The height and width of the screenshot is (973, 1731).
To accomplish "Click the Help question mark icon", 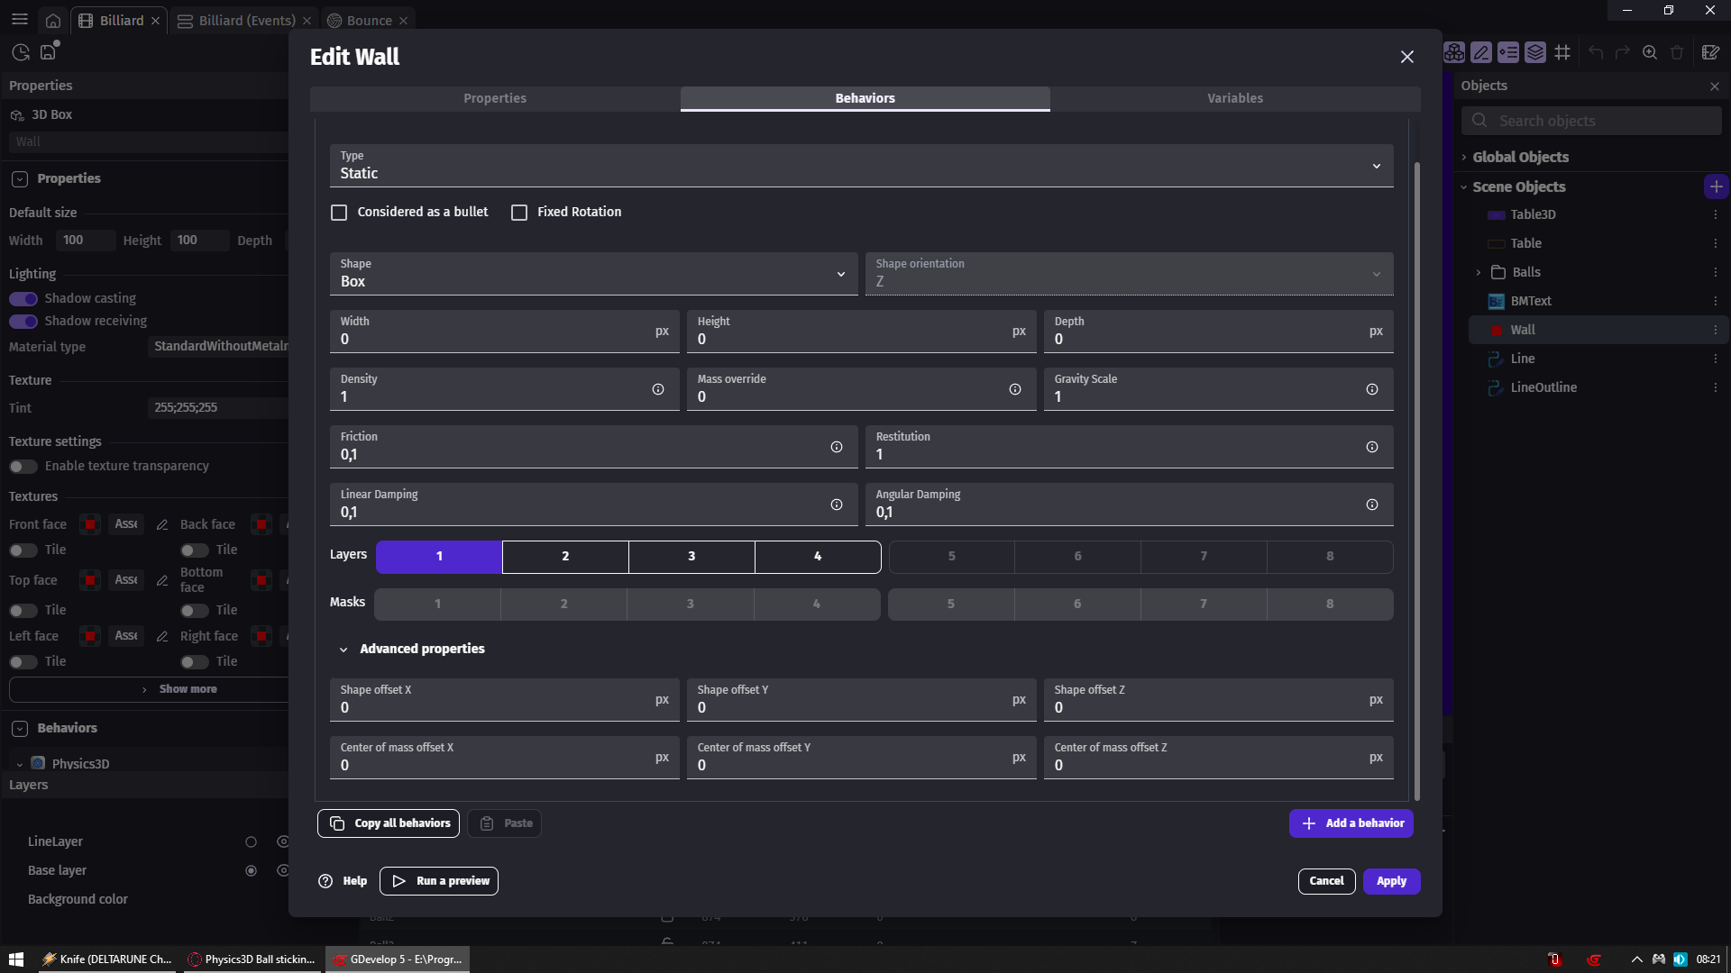I will tap(325, 881).
